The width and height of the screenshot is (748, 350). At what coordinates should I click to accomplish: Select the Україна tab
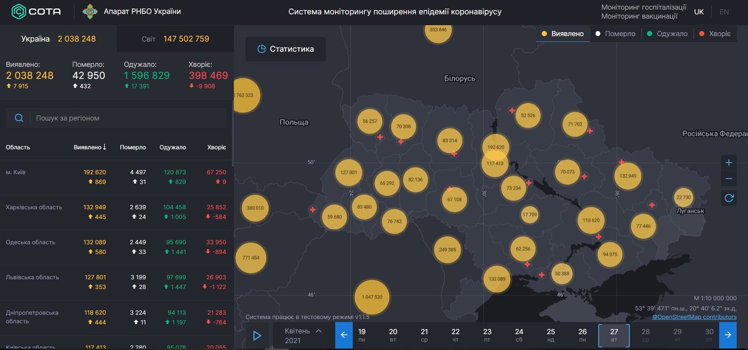point(58,39)
